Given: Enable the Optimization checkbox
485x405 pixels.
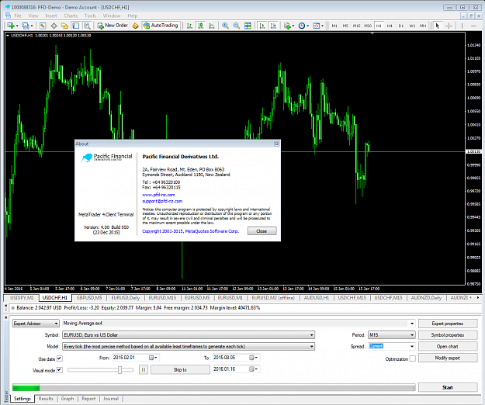Looking at the screenshot, I should (412, 358).
